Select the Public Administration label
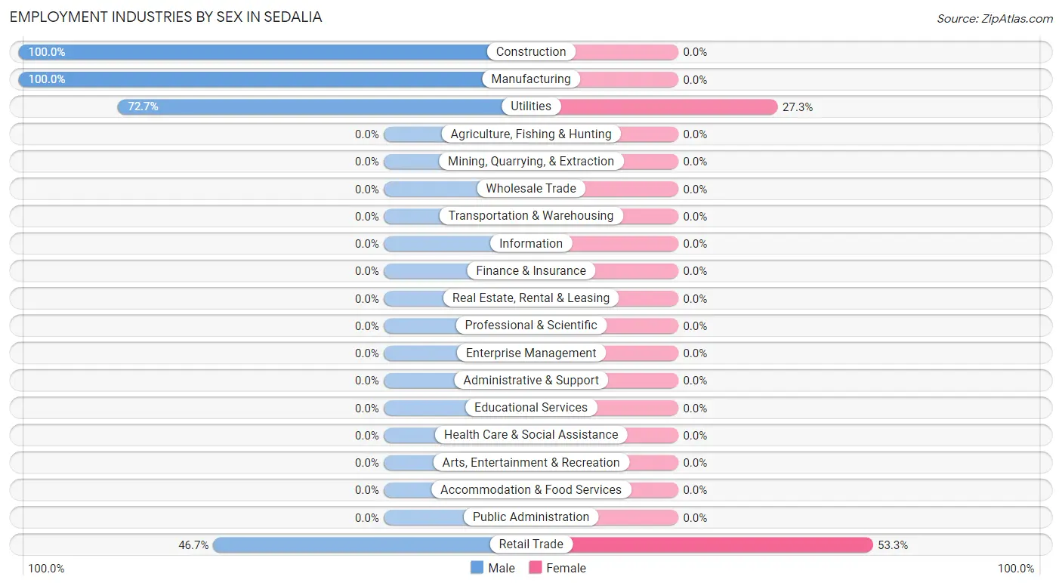Screen dimensions: 1062x586 (531, 517)
